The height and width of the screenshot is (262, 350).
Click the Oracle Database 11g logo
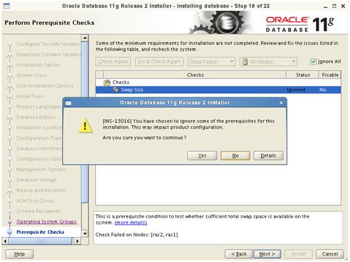300,24
